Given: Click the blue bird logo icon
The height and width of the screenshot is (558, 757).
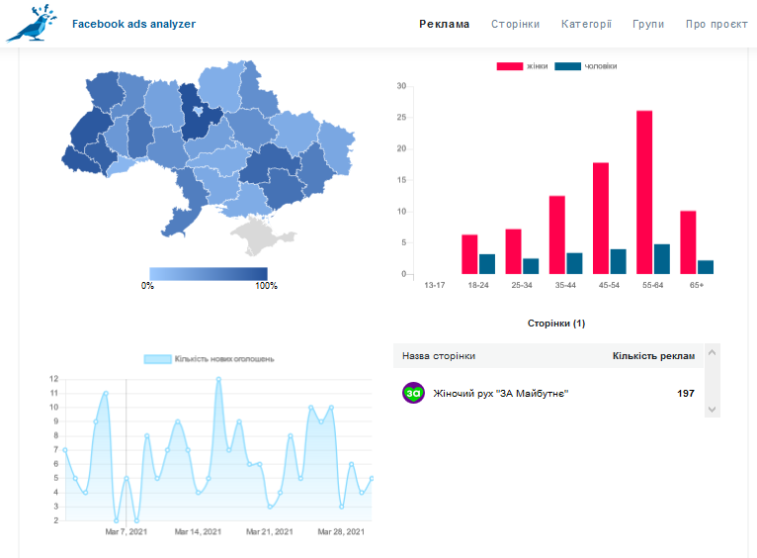Looking at the screenshot, I should pos(32,24).
